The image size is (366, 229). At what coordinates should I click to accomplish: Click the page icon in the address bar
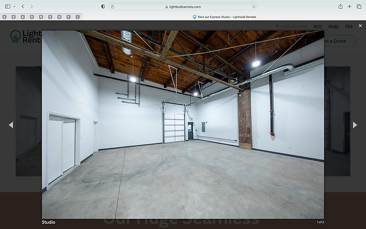coord(113,6)
